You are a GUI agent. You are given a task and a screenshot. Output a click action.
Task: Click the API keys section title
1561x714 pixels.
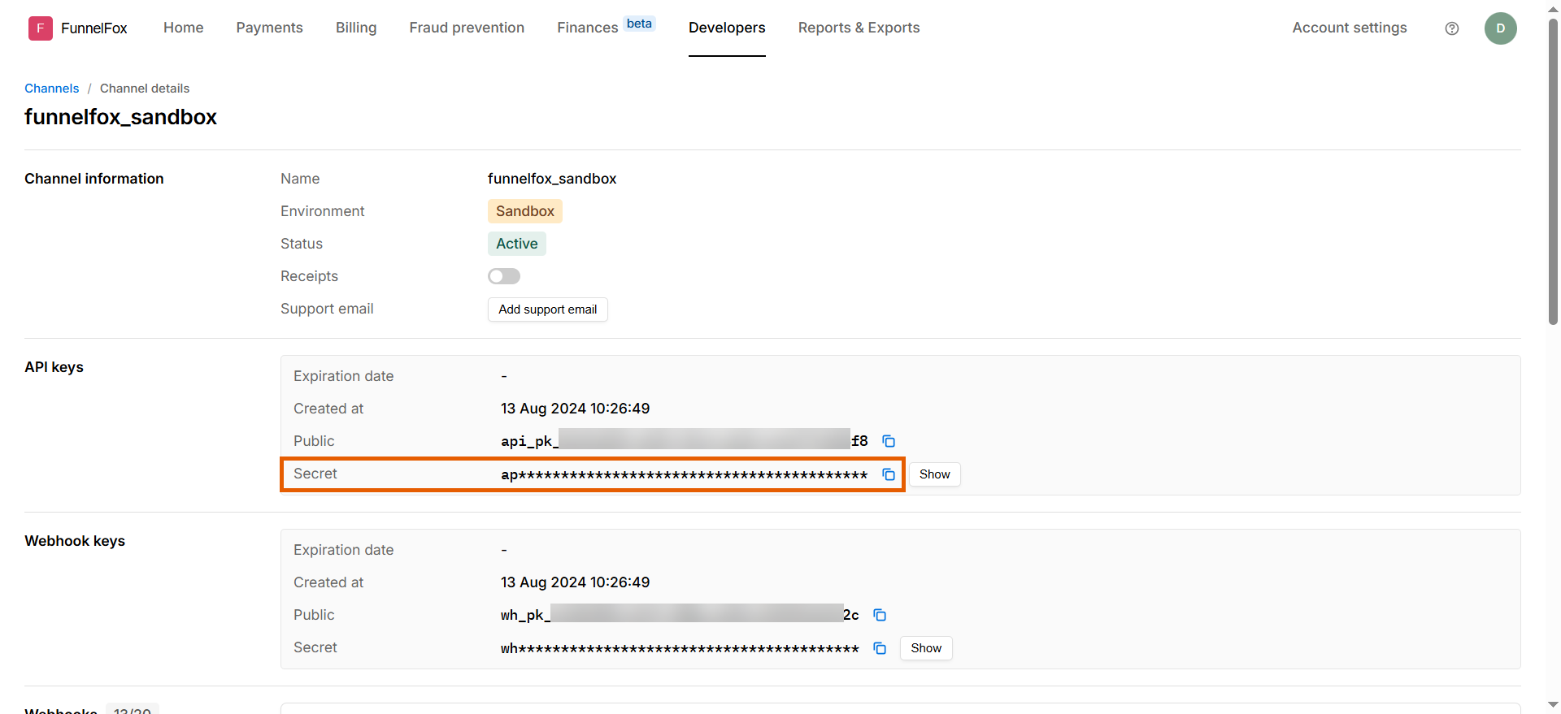click(54, 367)
